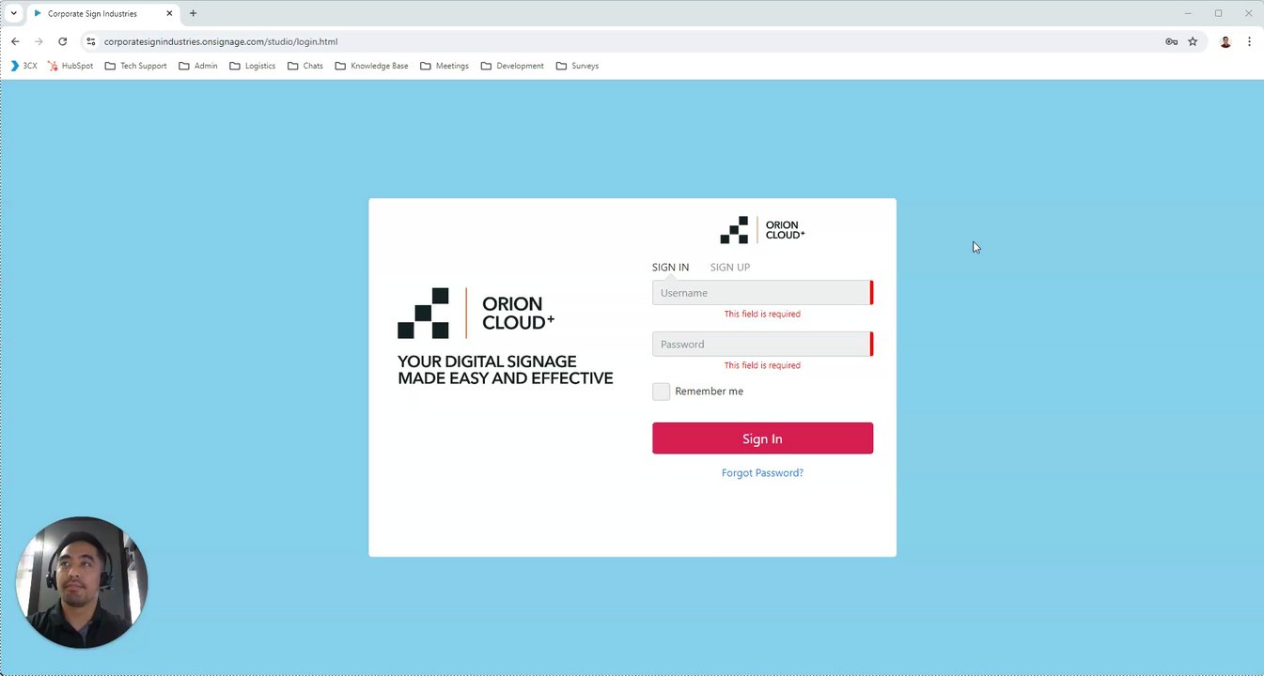1264x676 pixels.
Task: Click 'This field is required' under Username
Action: point(762,315)
